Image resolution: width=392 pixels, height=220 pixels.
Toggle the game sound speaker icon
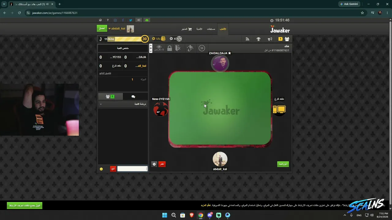(139, 20)
